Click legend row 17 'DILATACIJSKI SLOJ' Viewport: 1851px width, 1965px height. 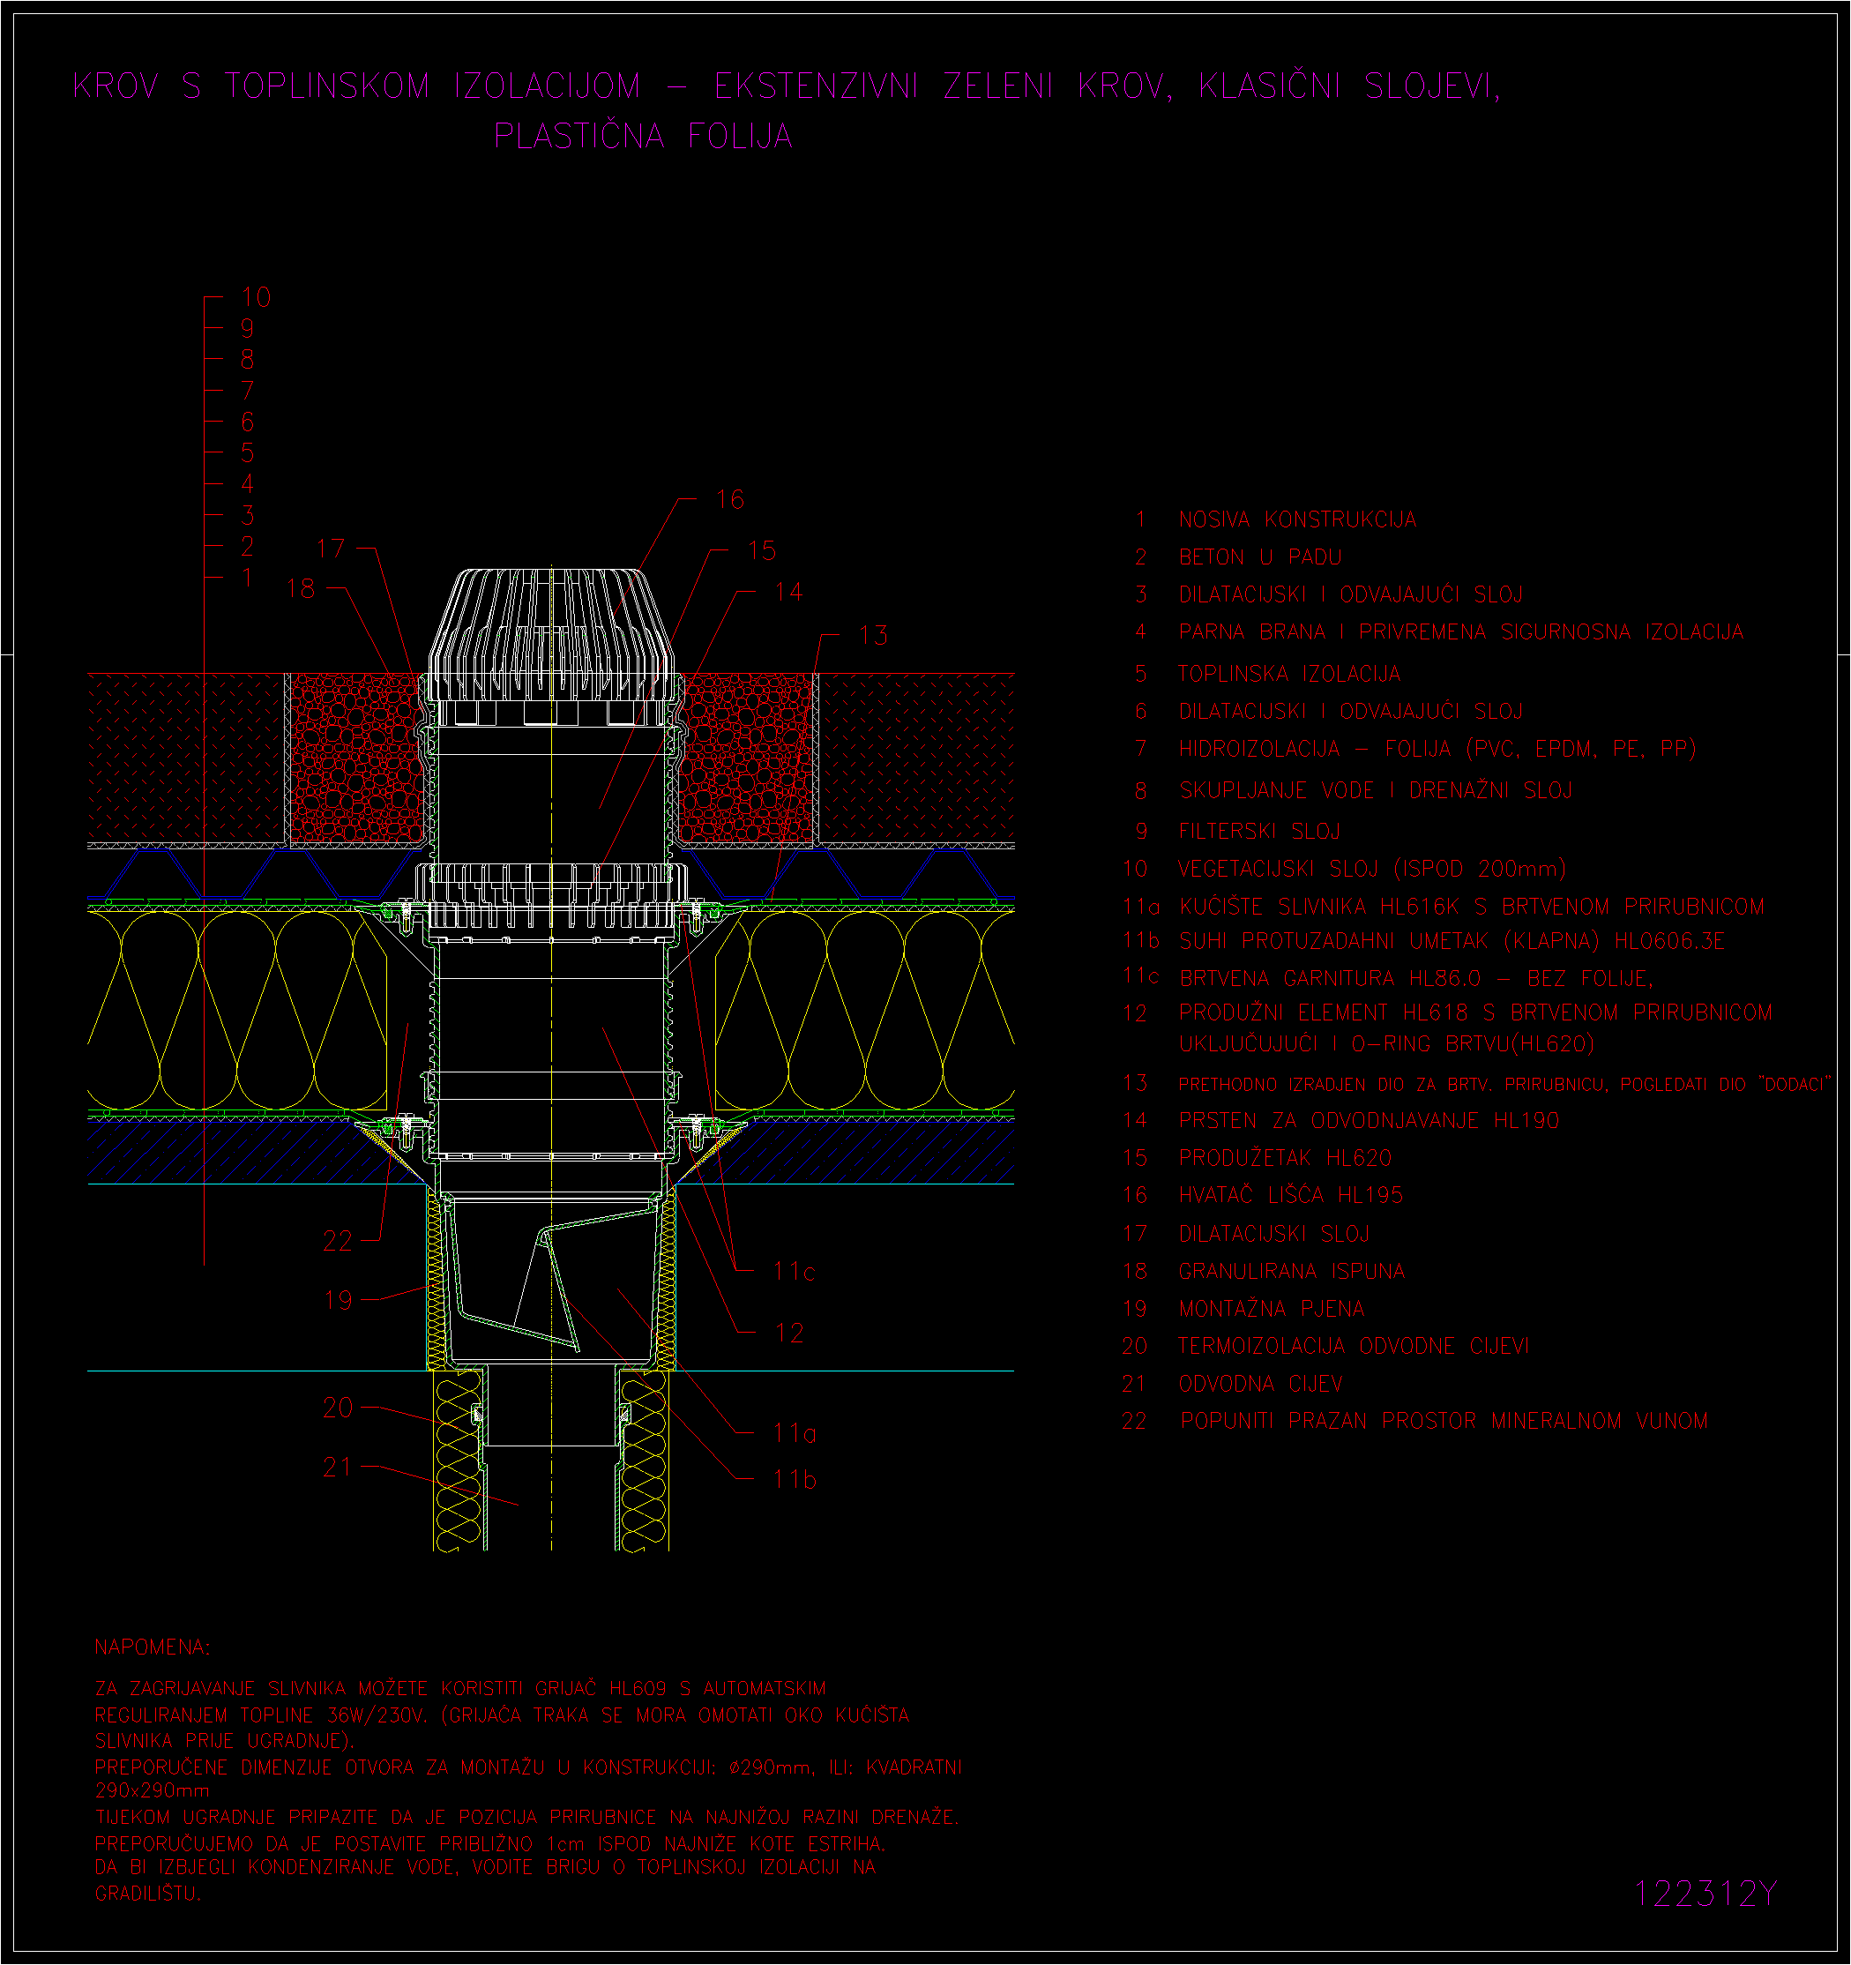[1274, 1235]
